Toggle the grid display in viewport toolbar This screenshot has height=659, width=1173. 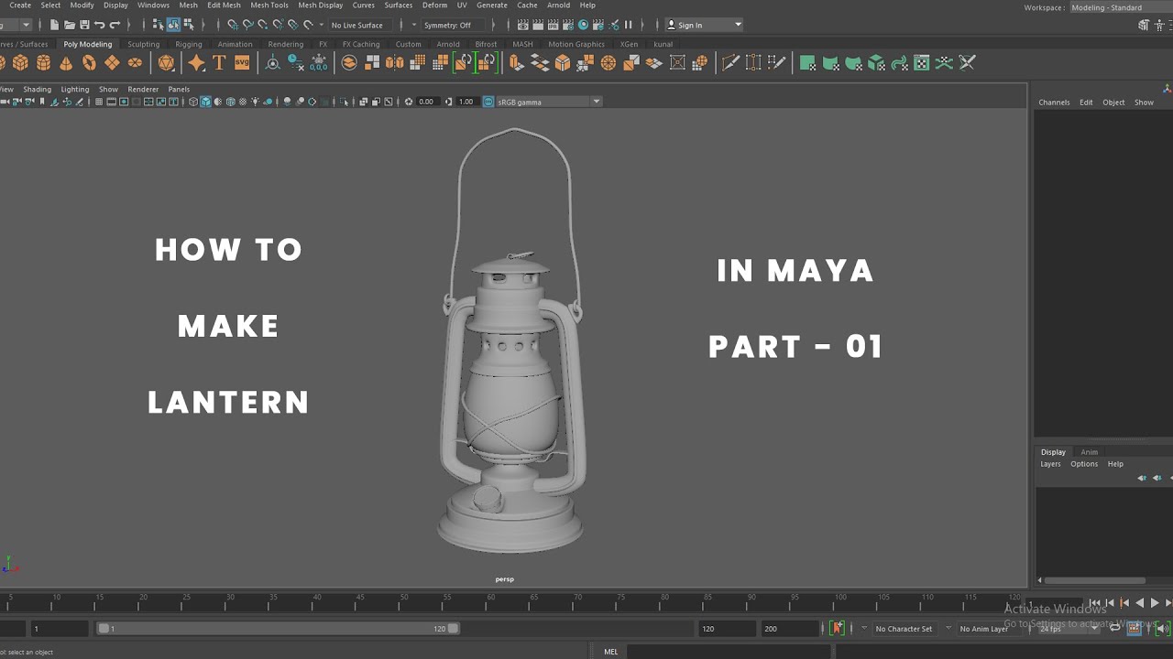(x=99, y=102)
